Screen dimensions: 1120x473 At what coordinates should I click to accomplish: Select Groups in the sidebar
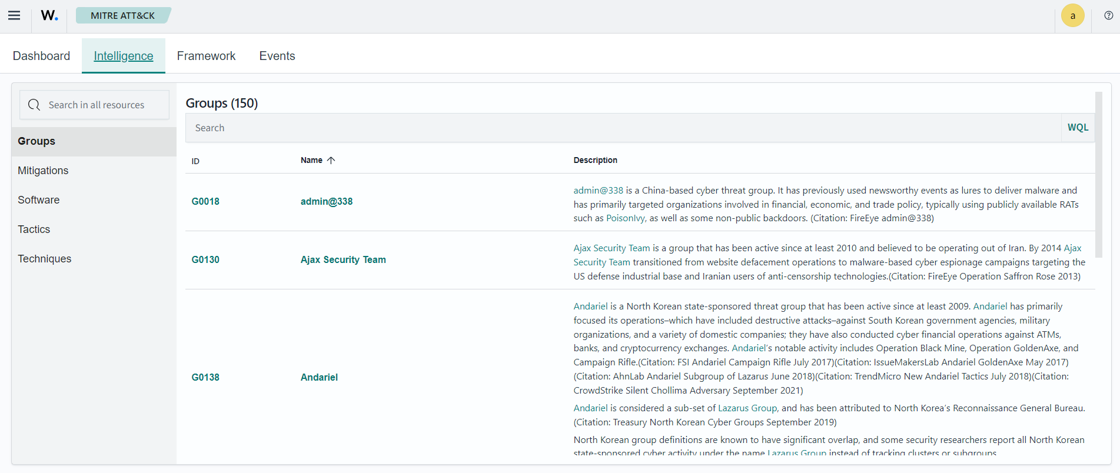94,141
